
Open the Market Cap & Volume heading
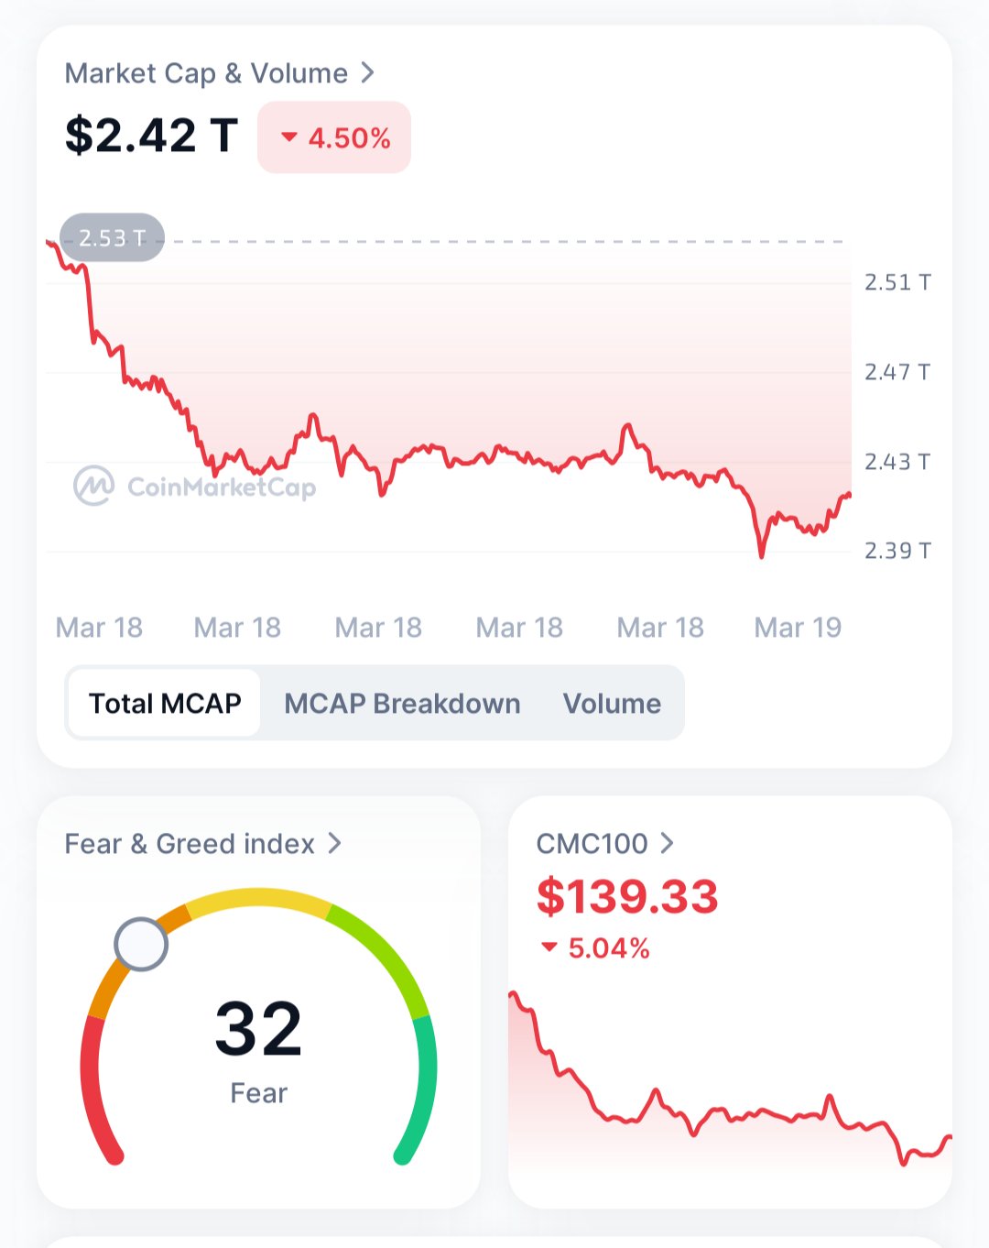point(206,73)
